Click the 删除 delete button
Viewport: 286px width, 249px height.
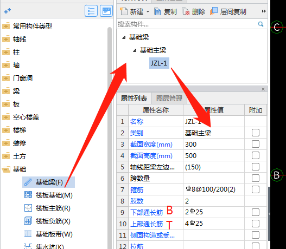(194, 12)
